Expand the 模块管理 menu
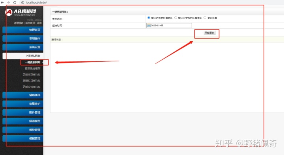The width and height of the screenshot is (284, 155). coord(23,130)
